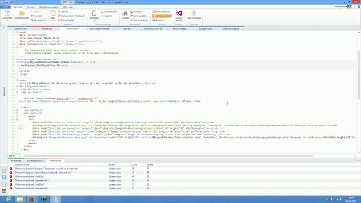Click Alle schließen in the ribbon
The image size is (361, 203).
coord(66,20)
